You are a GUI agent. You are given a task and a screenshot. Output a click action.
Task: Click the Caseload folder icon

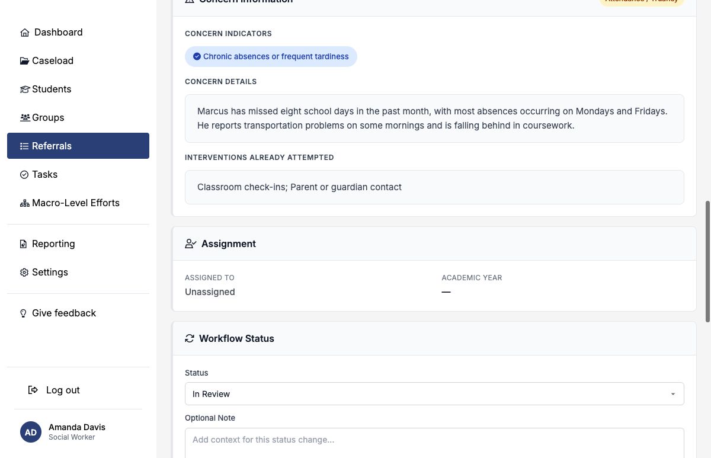(24, 61)
